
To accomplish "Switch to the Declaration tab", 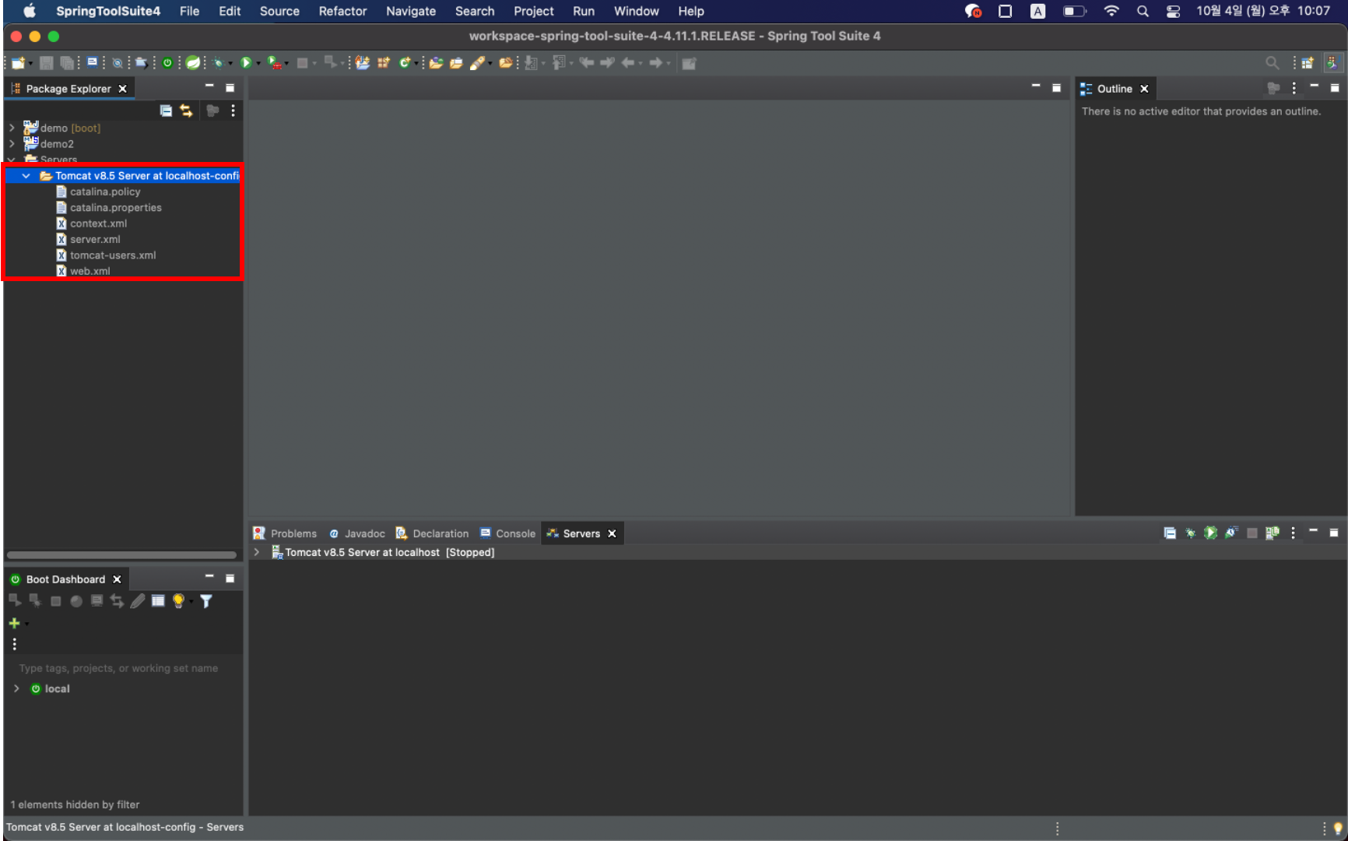I will coord(432,533).
